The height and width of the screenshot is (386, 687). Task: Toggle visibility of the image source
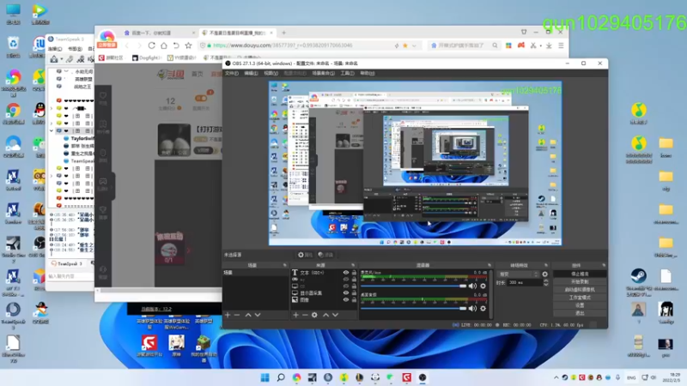346,299
